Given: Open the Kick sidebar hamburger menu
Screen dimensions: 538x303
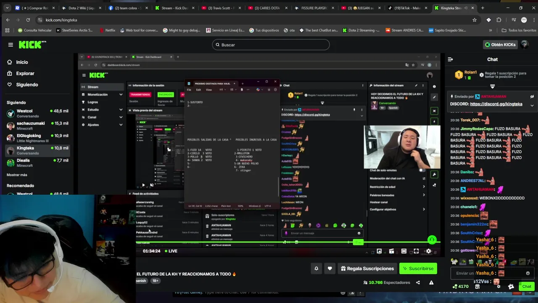Looking at the screenshot, I should (x=11, y=45).
